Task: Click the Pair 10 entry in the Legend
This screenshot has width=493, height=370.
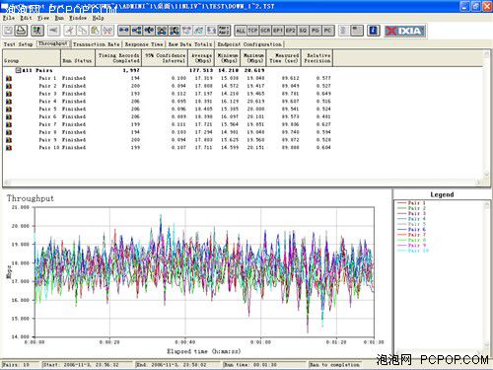Action: (413, 251)
